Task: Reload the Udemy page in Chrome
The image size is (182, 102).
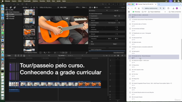Action: (135, 8)
